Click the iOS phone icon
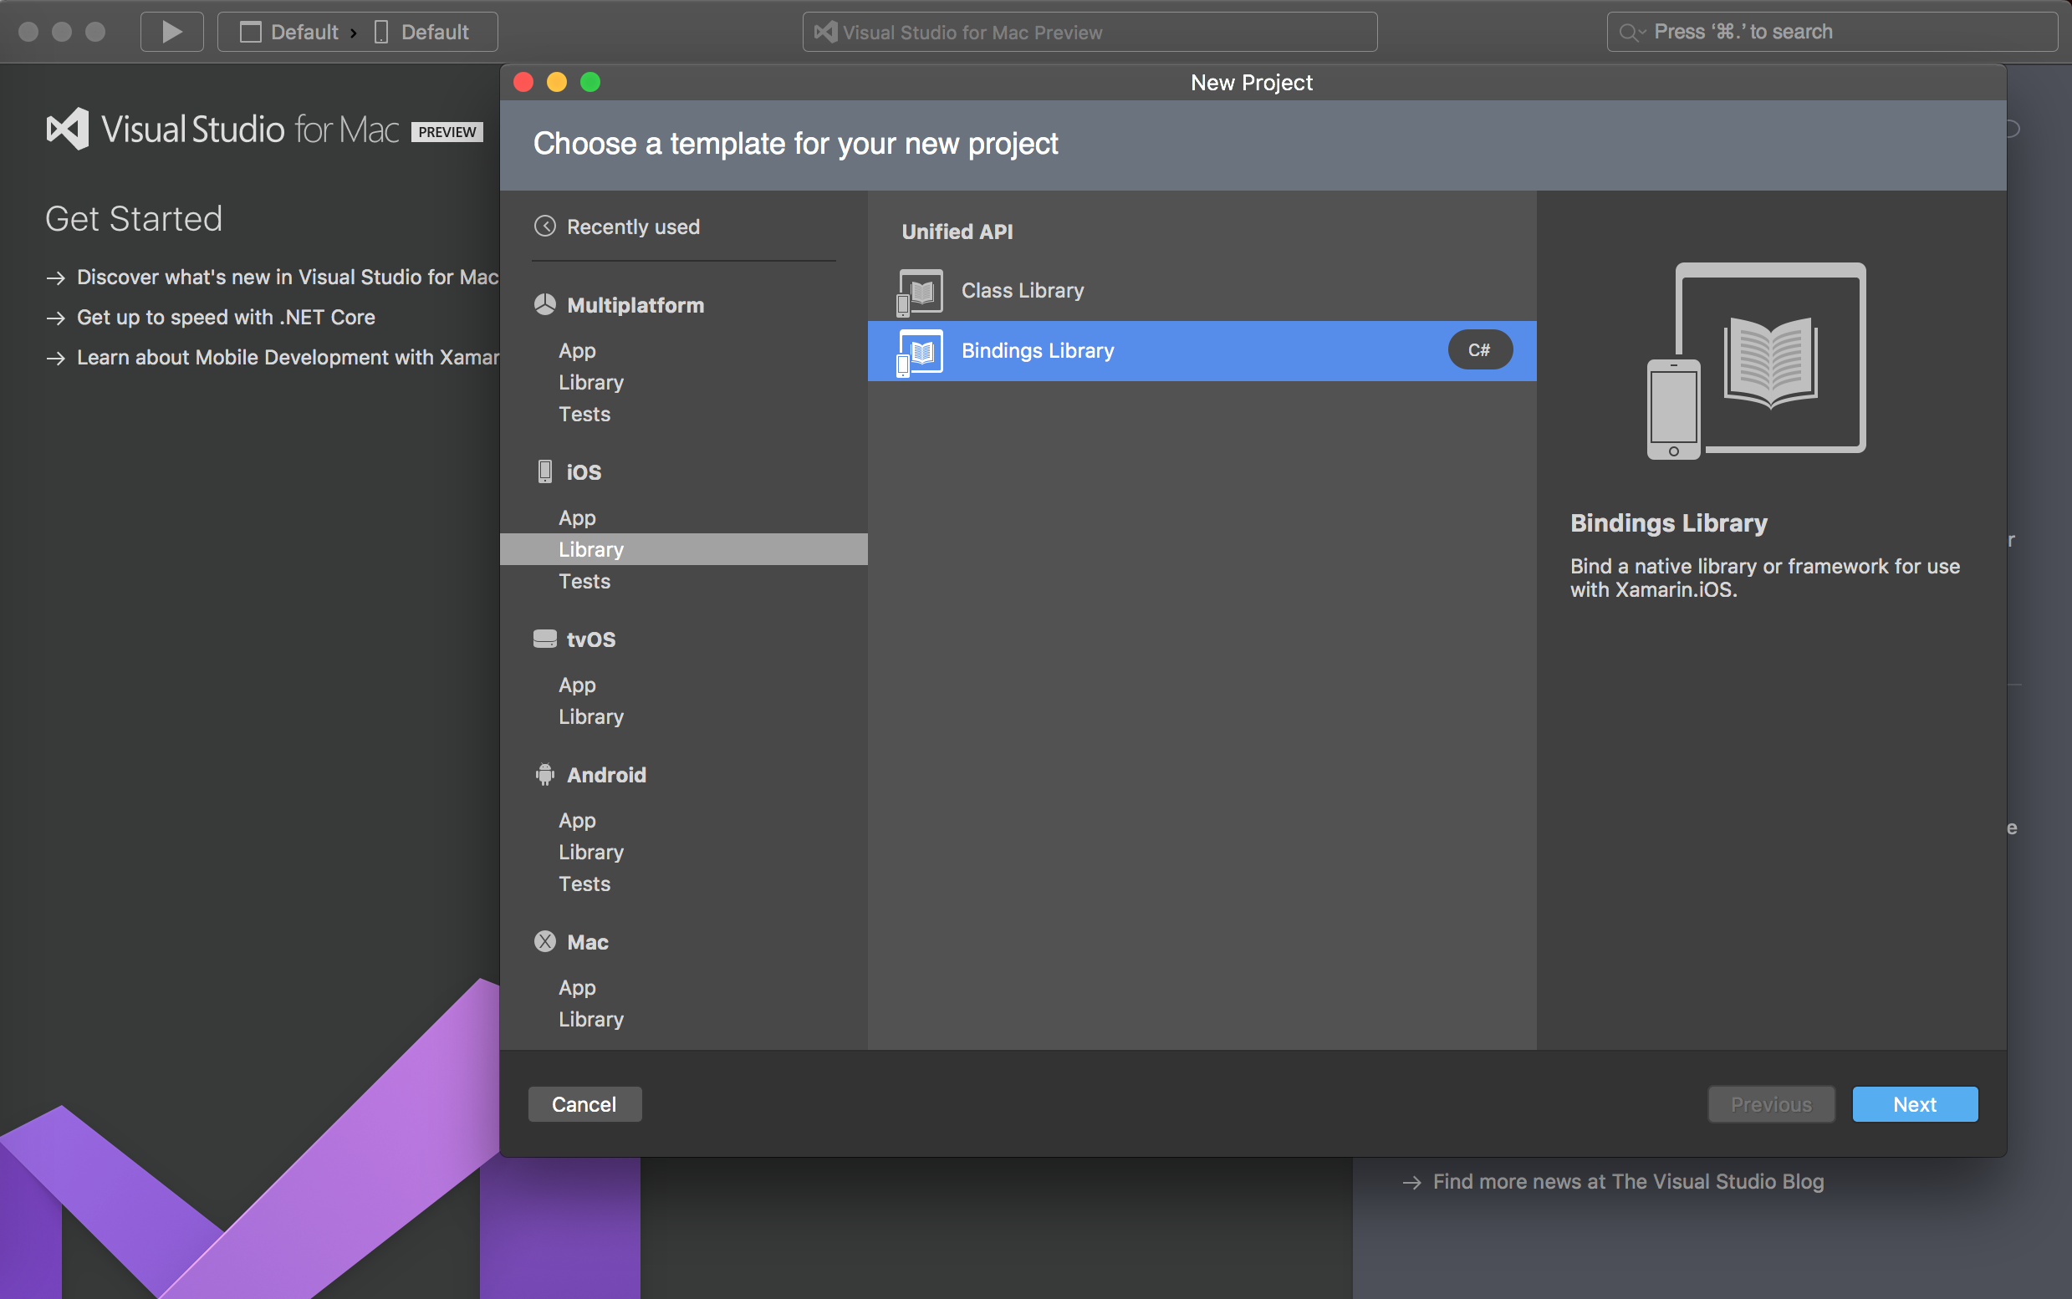This screenshot has width=2072, height=1299. [x=545, y=471]
